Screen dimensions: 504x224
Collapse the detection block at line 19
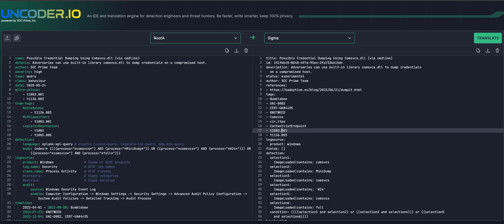tap(13, 140)
